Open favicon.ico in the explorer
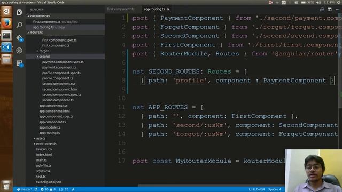 pyautogui.click(x=44, y=149)
